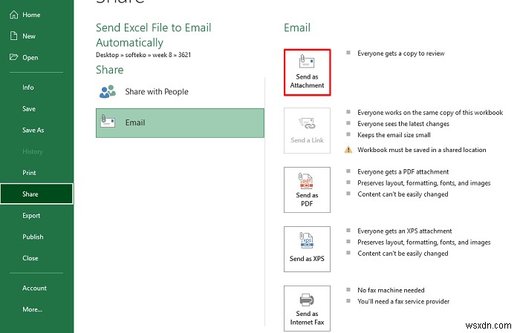
Task: Select Publish in the sidebar
Action: (33, 237)
